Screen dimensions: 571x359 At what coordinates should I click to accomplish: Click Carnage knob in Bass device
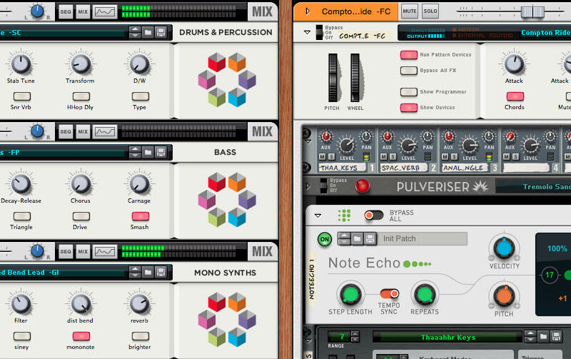point(138,184)
